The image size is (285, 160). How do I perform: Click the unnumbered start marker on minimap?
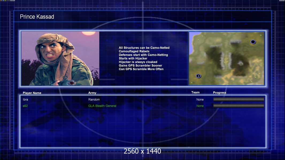tap(253, 42)
